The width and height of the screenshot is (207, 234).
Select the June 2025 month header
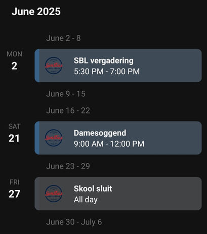pos(36,12)
